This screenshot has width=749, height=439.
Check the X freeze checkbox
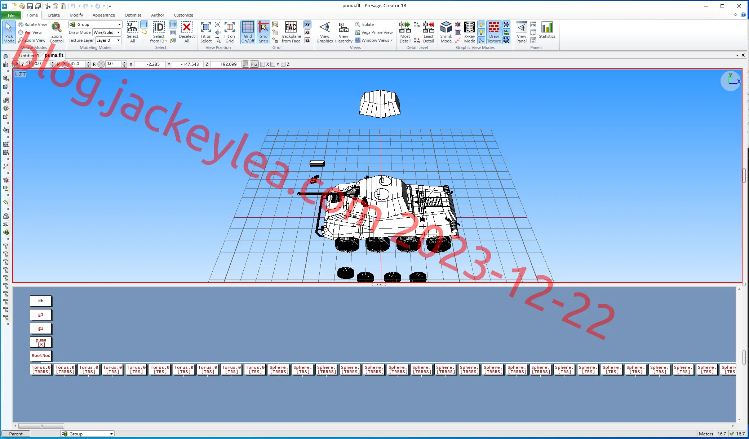pyautogui.click(x=263, y=64)
